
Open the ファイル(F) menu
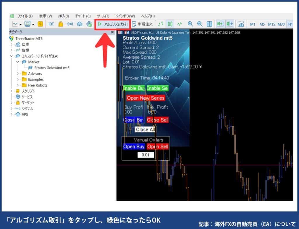click(x=25, y=16)
